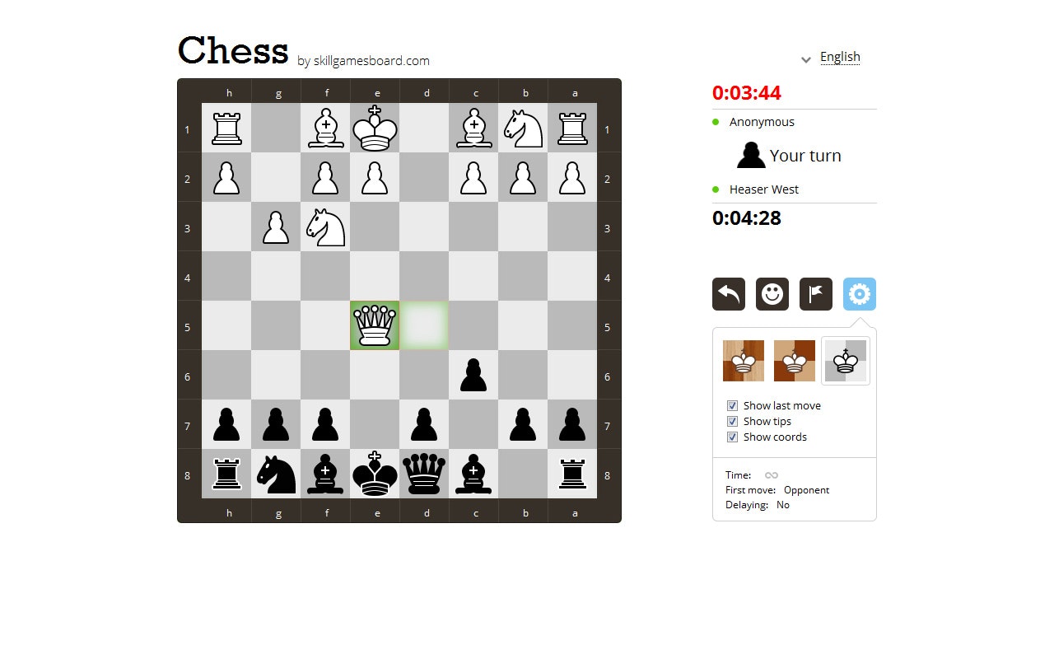Click the undo move arrow button
This screenshot has height=659, width=1054.
pos(729,294)
